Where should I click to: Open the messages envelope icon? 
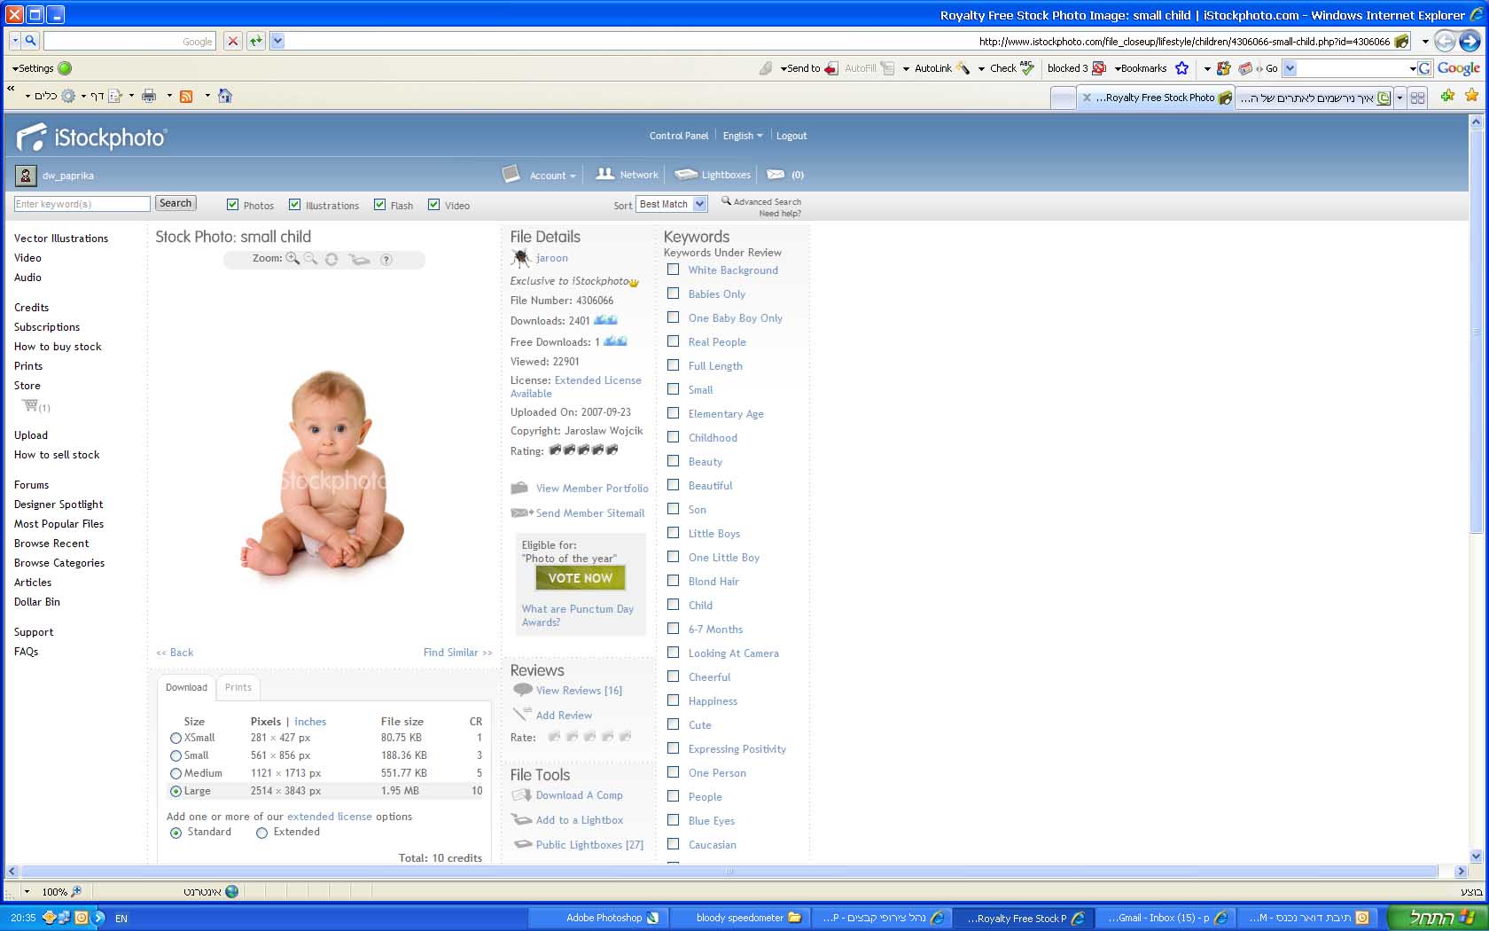[x=776, y=175]
